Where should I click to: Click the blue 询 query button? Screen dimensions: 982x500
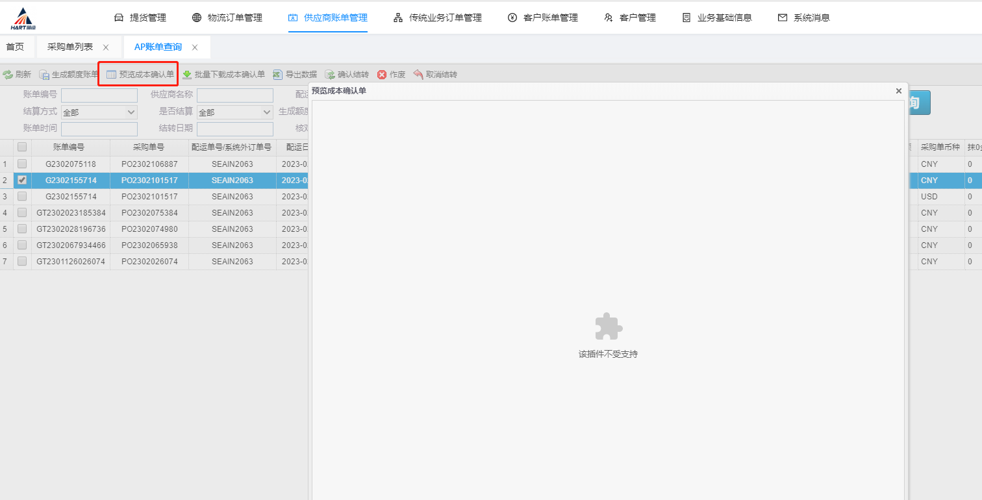[919, 102]
